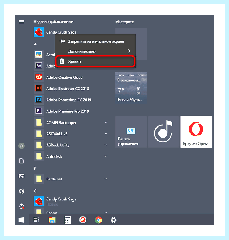Click the Недавно добавленные header

[x=53, y=22]
